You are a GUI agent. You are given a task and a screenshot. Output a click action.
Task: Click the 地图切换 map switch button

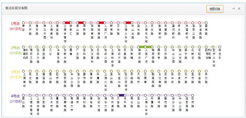(x=215, y=9)
